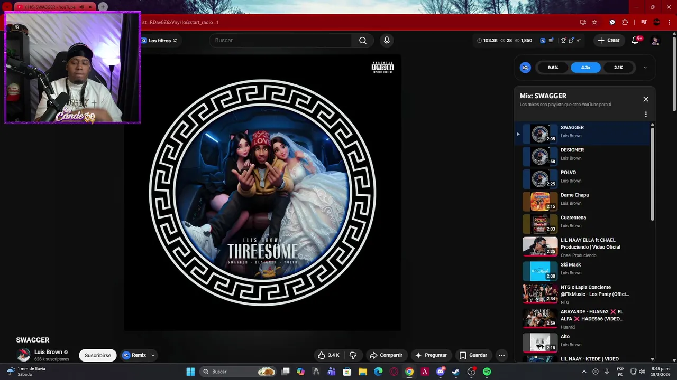Select the 9.6% vidIQ metric pill
The width and height of the screenshot is (677, 380).
553,68
